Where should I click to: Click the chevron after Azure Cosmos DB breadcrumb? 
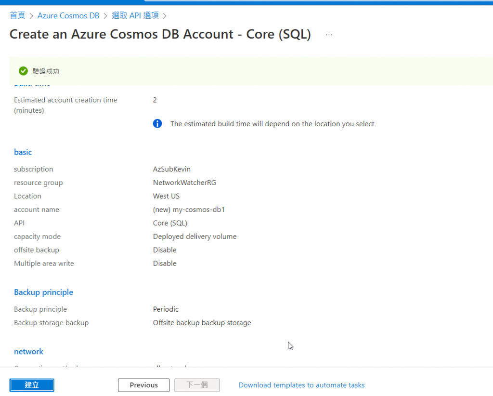pos(105,16)
